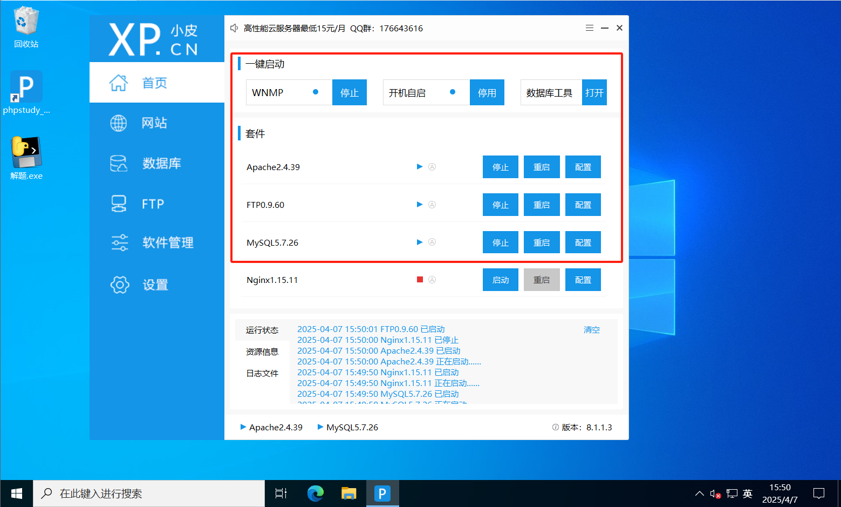This screenshot has width=841, height=507.
Task: Open the hamburger menu in title bar
Action: pyautogui.click(x=590, y=28)
